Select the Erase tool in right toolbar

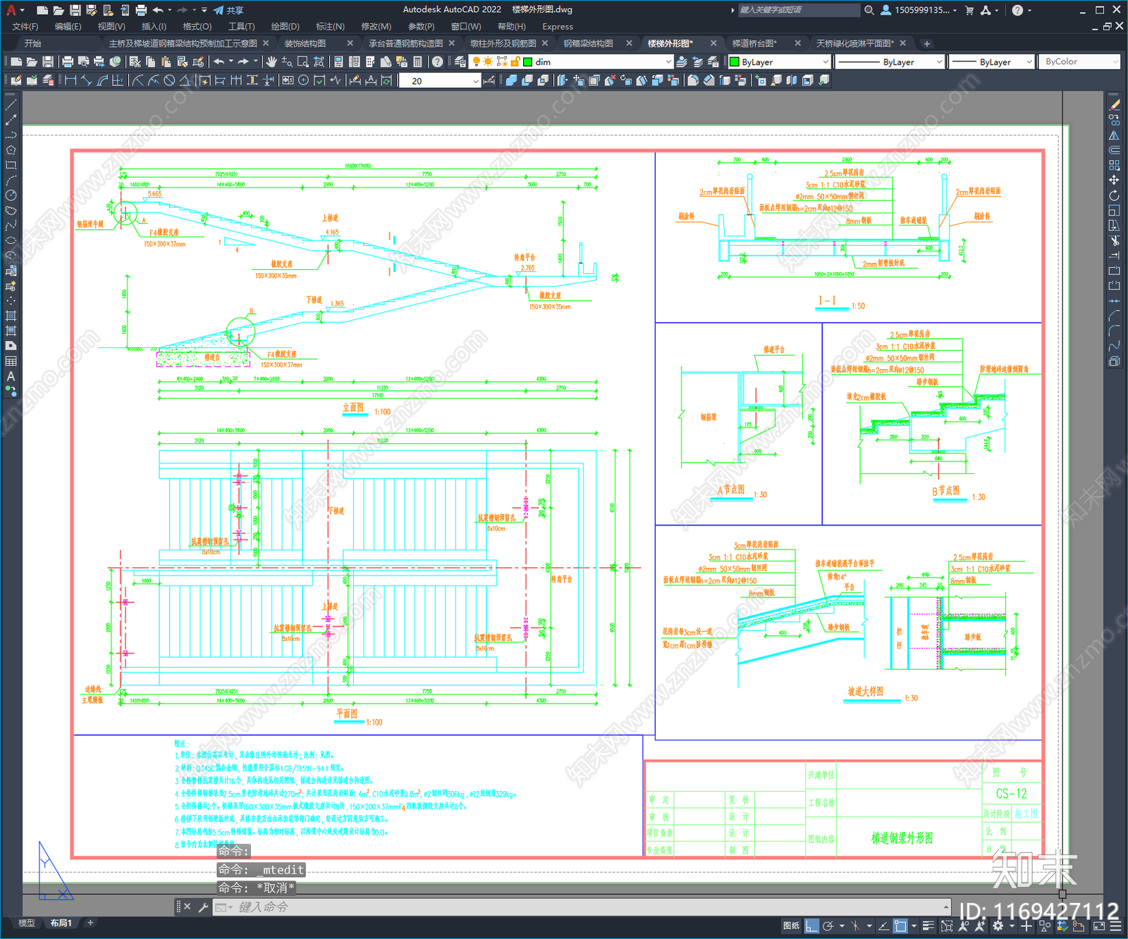point(1114,105)
